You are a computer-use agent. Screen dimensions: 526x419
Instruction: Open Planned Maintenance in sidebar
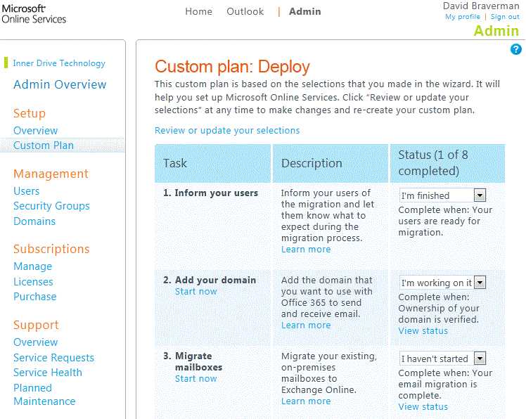44,394
